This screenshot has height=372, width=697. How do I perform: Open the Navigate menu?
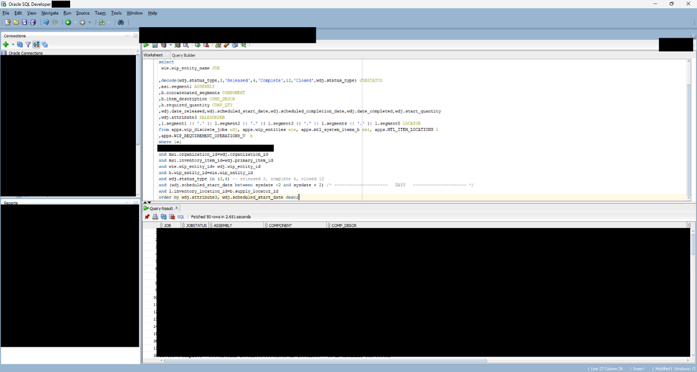point(50,13)
